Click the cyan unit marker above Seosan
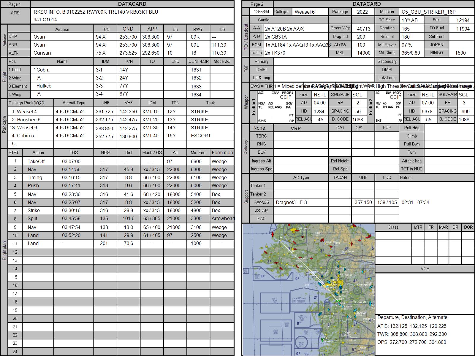The width and height of the screenshot is (475, 356). tap(320, 314)
